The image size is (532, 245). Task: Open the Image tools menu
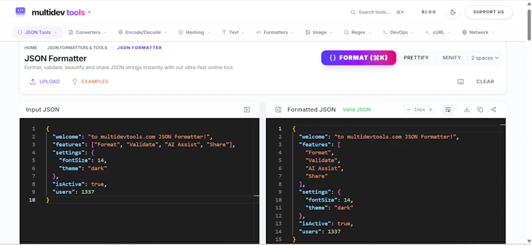319,33
